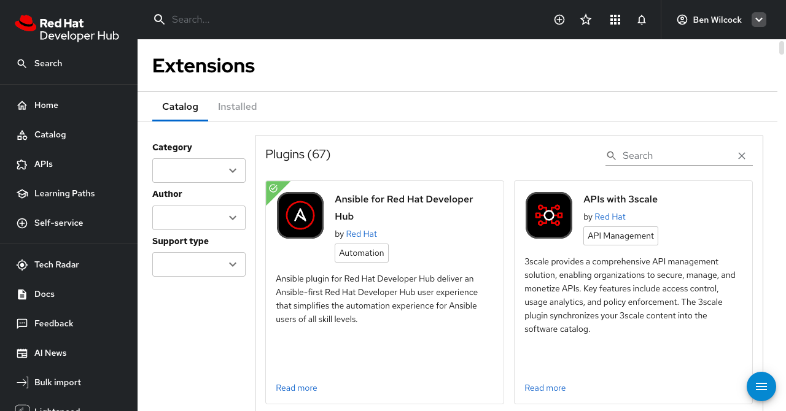This screenshot has width=786, height=411.
Task: Click the create plus icon in header
Action: click(559, 20)
